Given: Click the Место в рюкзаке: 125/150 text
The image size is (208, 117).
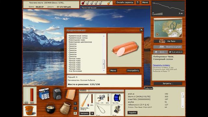Looking at the screenshot, I should click(x=84, y=84).
